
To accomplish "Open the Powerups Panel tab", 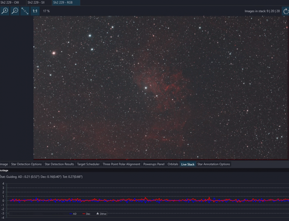I will (x=154, y=164).
